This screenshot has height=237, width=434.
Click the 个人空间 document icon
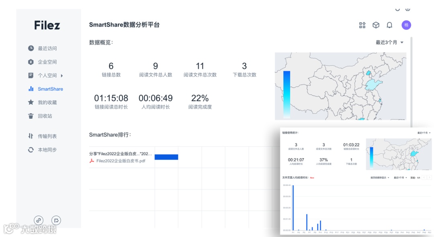(31, 75)
